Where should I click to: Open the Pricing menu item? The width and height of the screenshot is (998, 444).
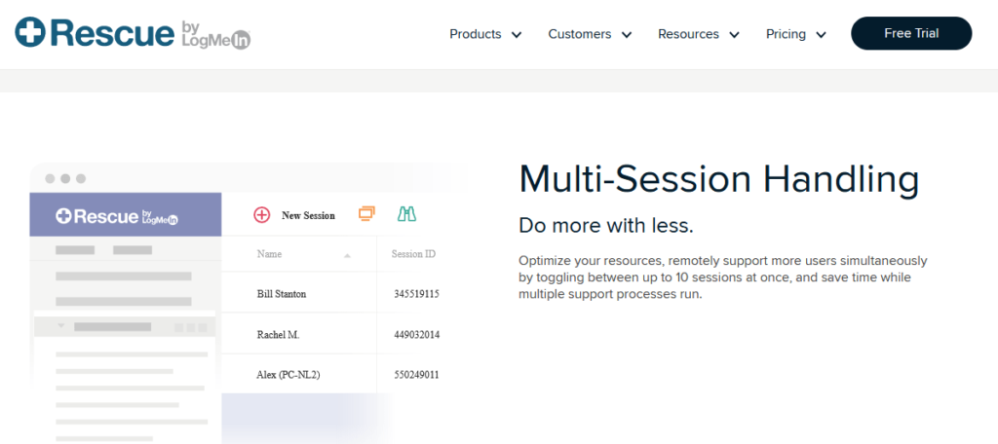point(786,34)
